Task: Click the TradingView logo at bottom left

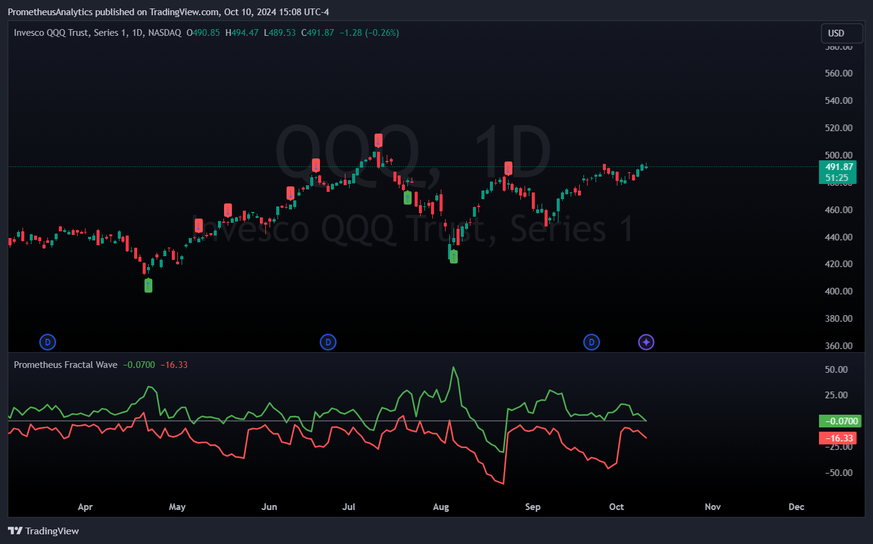Action: click(x=43, y=531)
